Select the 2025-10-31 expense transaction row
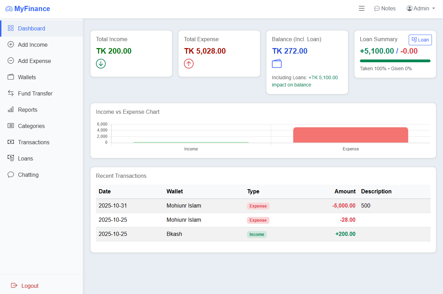This screenshot has height=294, width=443. click(x=229, y=205)
